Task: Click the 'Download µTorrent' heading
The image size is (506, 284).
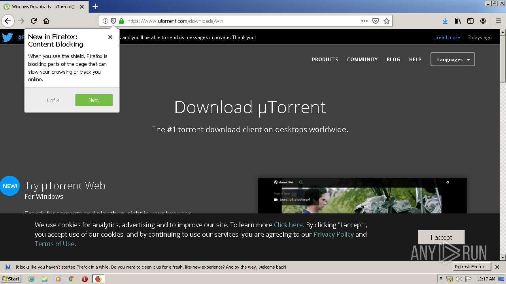Action: [250, 107]
